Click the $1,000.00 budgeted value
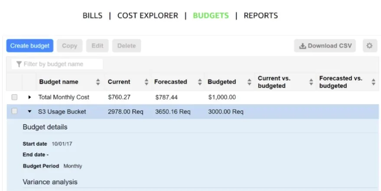The height and width of the screenshot is (191, 381). 222,97
